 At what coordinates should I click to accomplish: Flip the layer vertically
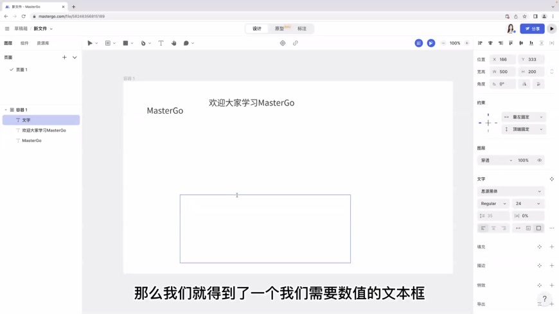point(538,84)
